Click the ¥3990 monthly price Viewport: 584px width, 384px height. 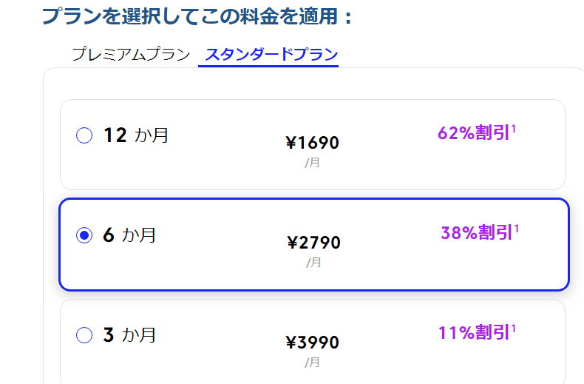[313, 343]
